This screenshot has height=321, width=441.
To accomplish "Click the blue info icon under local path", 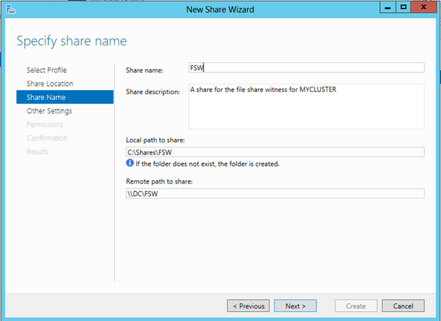I will point(129,164).
